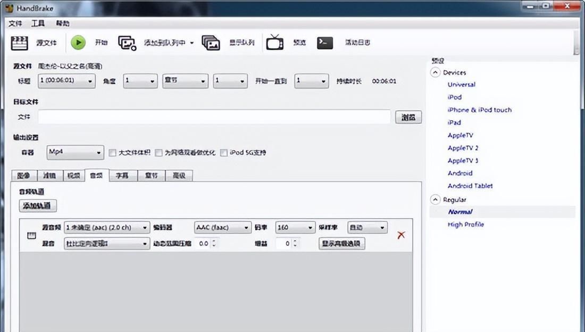Select the iPod preset

[x=454, y=97]
